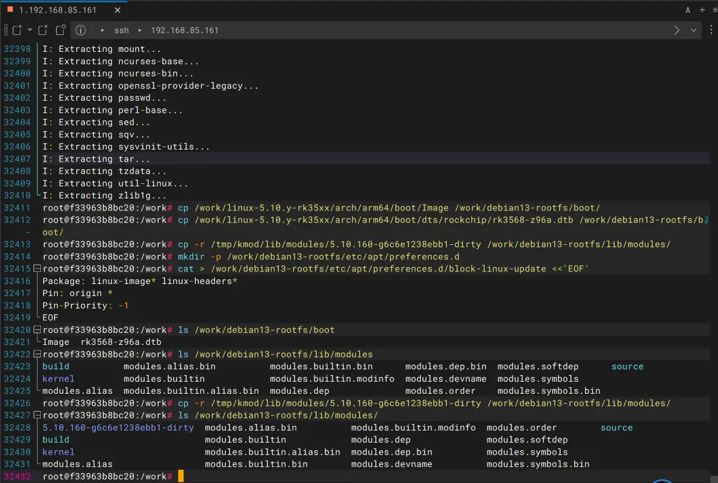718x483 pixels.
Task: Open the three-dot vertical more menu
Action: point(711,30)
